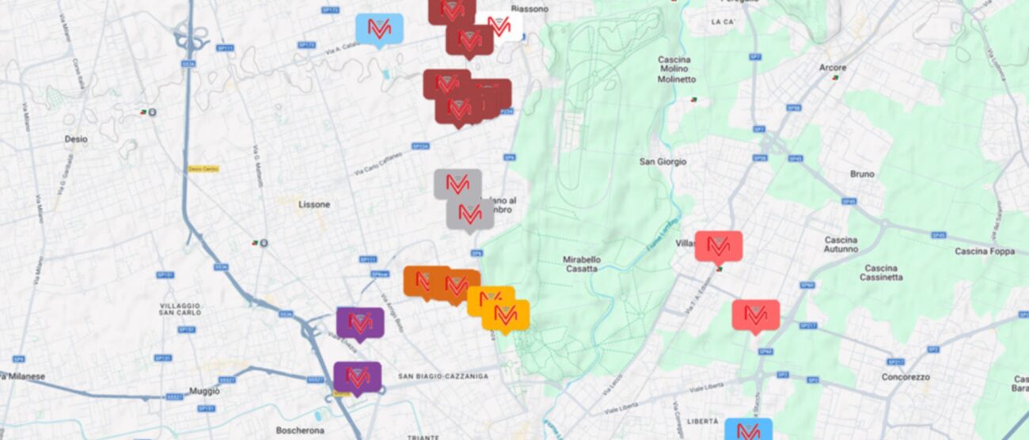The width and height of the screenshot is (1029, 440).
Task: Click the San Giorgio label
Action: (663, 161)
